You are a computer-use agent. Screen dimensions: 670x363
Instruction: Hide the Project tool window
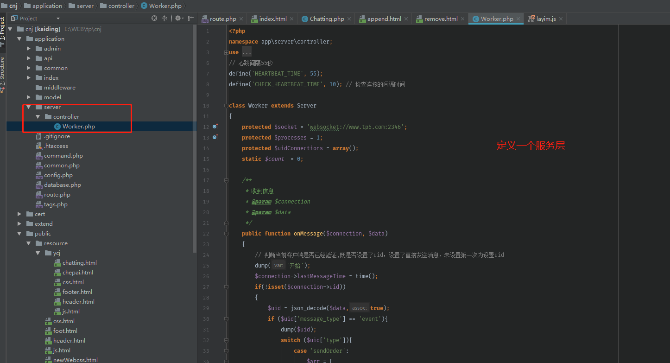(x=191, y=19)
